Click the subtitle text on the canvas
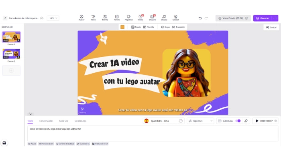Screen dimensions: 281x160 (153, 110)
